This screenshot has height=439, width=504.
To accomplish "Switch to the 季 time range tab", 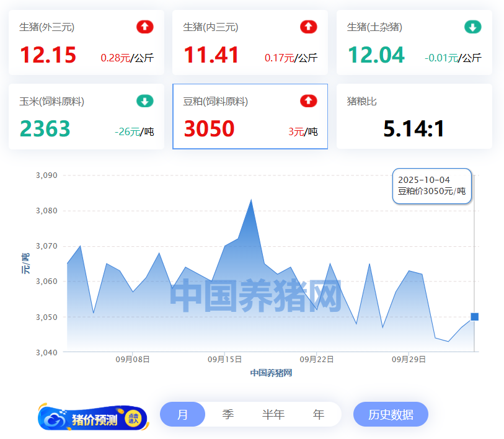I will (228, 414).
